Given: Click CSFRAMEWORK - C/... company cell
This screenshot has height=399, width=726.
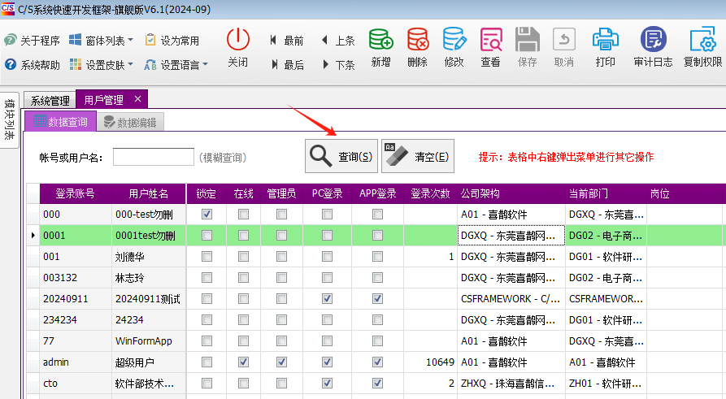Looking at the screenshot, I should [511, 299].
